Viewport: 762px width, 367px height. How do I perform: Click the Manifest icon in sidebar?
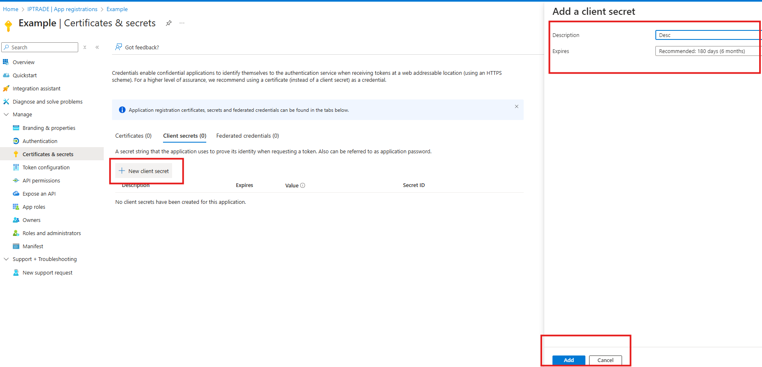click(16, 246)
